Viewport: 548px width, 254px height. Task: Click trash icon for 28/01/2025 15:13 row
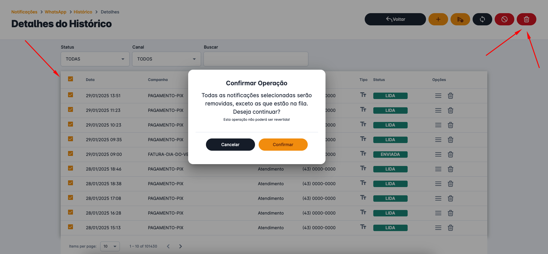450,228
